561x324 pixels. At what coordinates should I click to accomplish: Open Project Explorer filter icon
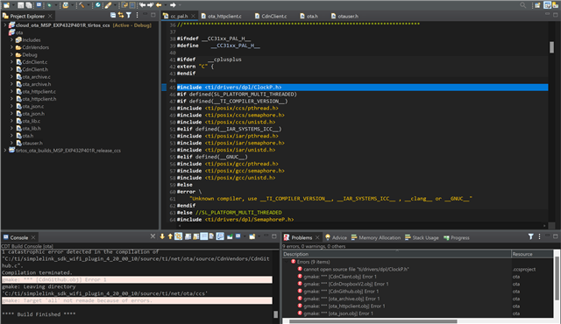(x=129, y=15)
